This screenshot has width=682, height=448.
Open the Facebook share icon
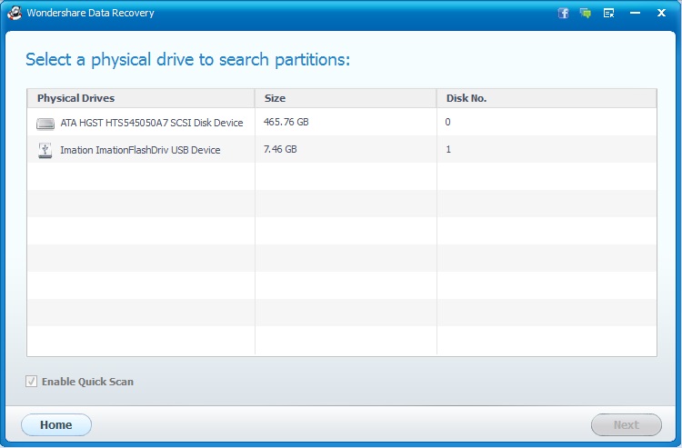pos(563,13)
